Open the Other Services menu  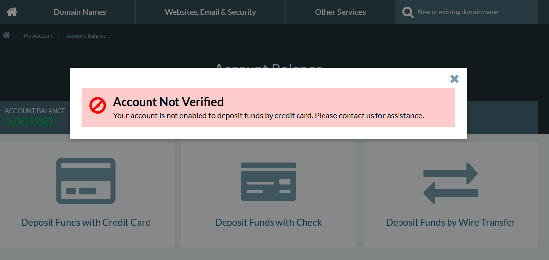pos(340,12)
